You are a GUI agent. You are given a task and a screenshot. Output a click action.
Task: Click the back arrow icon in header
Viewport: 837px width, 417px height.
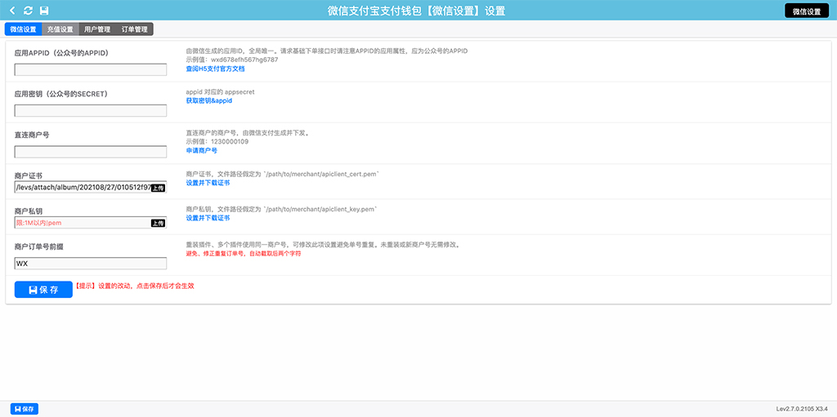tap(12, 11)
